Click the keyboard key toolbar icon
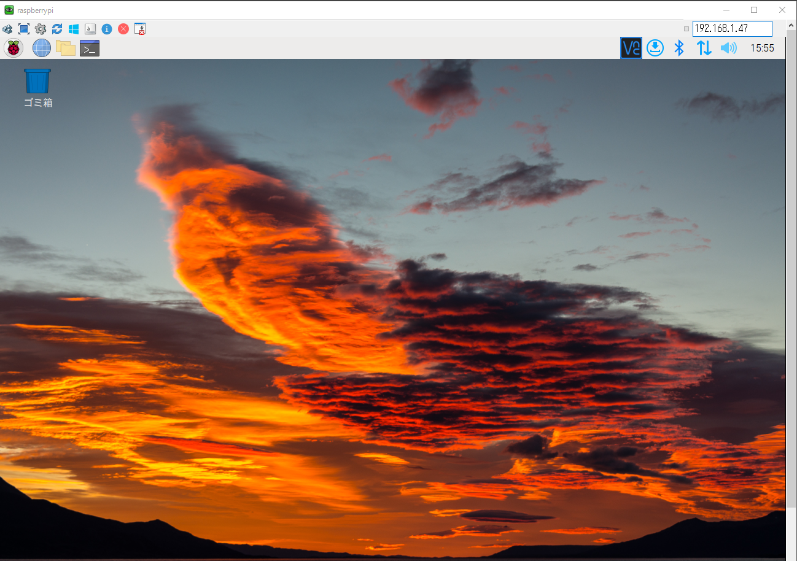The width and height of the screenshot is (797, 561). click(90, 29)
